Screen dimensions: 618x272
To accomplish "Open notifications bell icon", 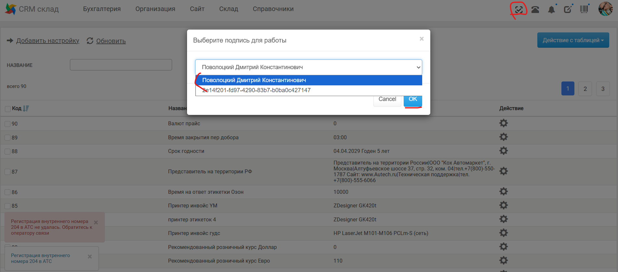I will 551,10.
